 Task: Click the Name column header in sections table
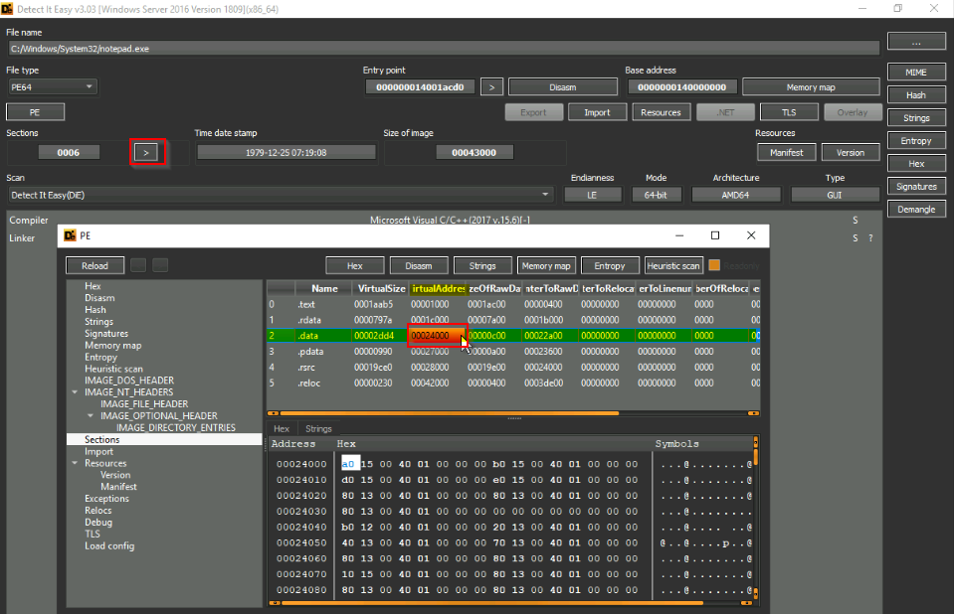(323, 288)
